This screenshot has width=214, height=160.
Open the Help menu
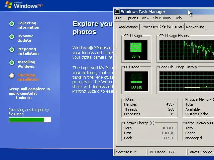(x=178, y=18)
